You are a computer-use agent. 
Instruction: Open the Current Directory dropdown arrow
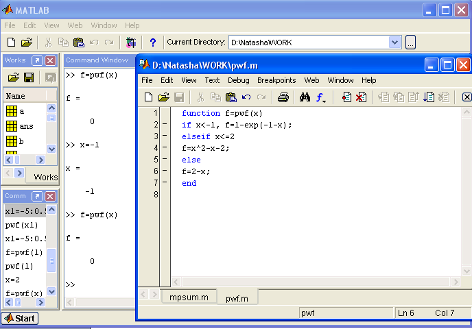tap(394, 42)
